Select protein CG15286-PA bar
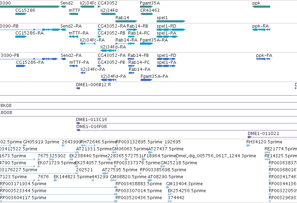The width and height of the screenshot is (297, 203). (x=21, y=66)
